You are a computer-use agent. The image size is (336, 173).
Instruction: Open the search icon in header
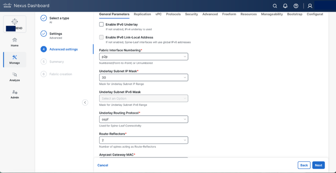(x=275, y=6)
